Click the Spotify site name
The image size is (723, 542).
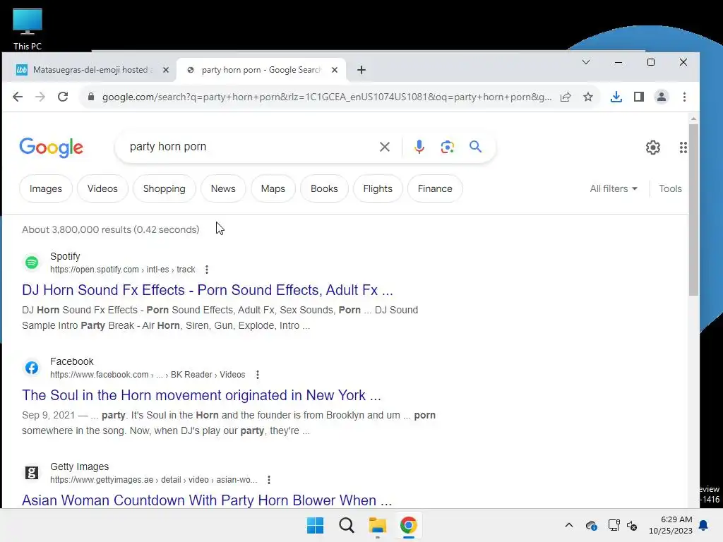(65, 256)
